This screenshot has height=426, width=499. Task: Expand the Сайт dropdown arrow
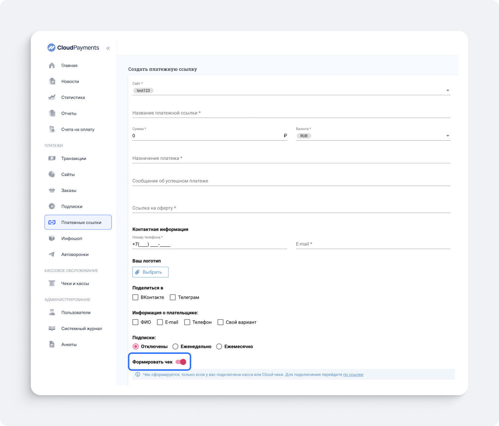point(448,91)
